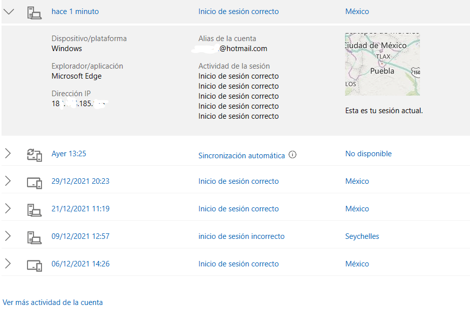Click the 'No disponible' location
The width and height of the screenshot is (470, 316).
click(368, 154)
